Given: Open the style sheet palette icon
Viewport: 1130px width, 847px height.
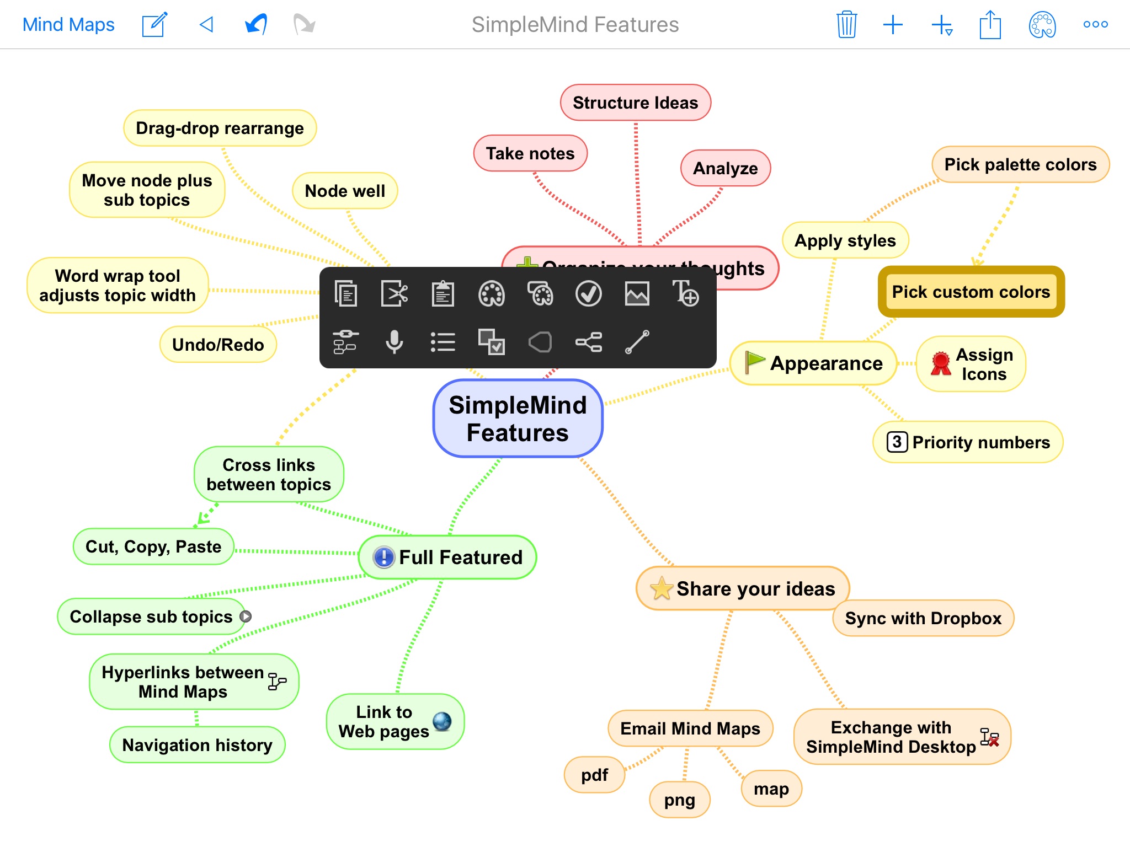Looking at the screenshot, I should click(540, 293).
